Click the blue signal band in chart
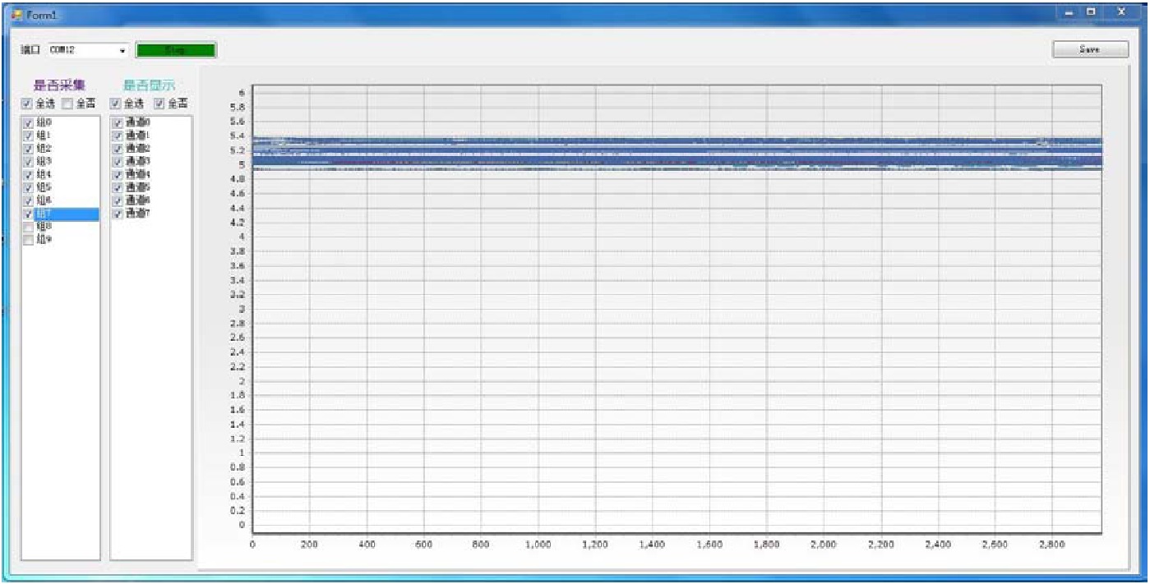1150x584 pixels. (677, 154)
